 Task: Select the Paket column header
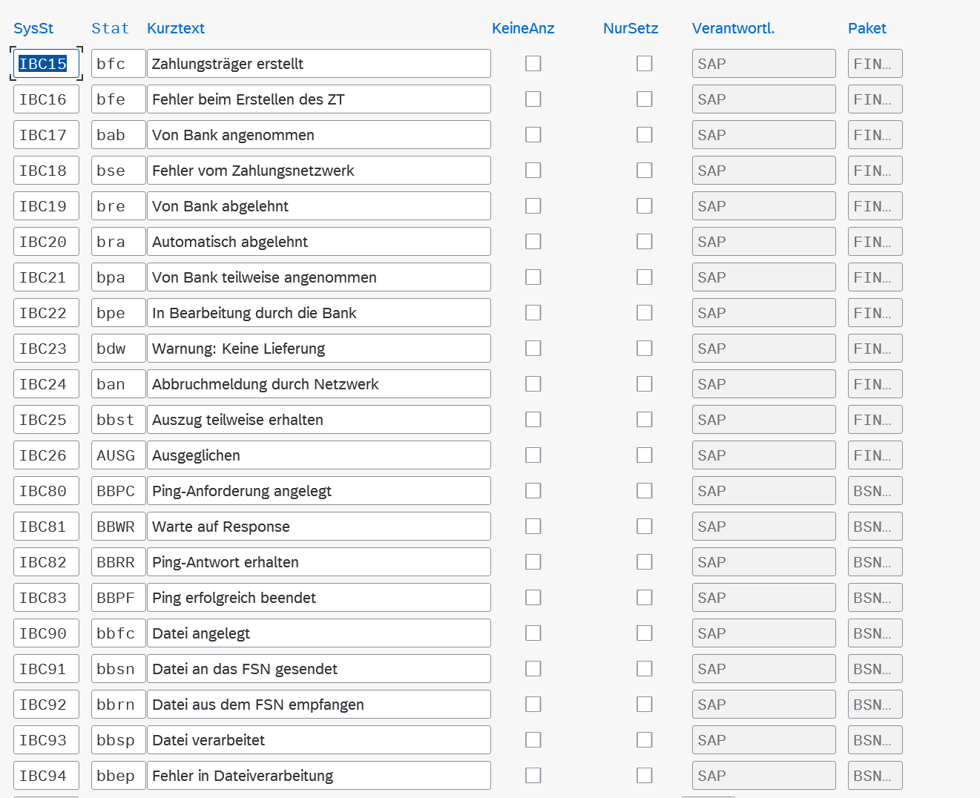[866, 28]
